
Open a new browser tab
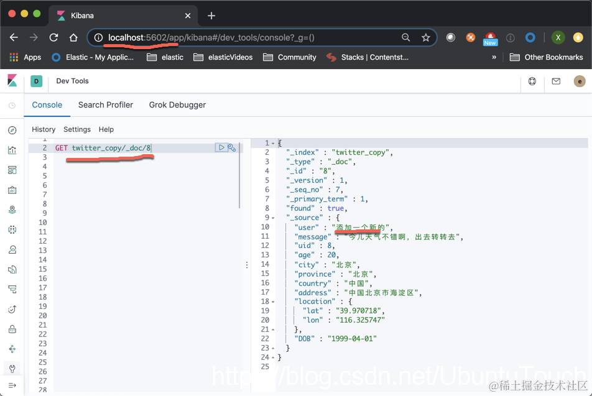(x=211, y=16)
